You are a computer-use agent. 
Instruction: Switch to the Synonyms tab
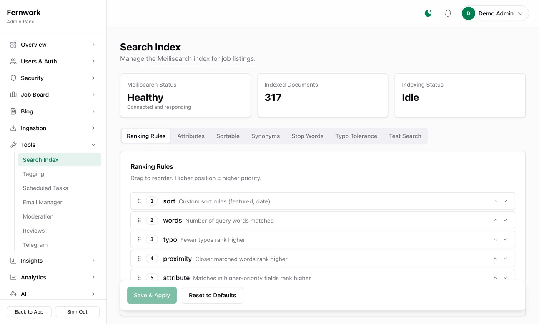coord(266,136)
